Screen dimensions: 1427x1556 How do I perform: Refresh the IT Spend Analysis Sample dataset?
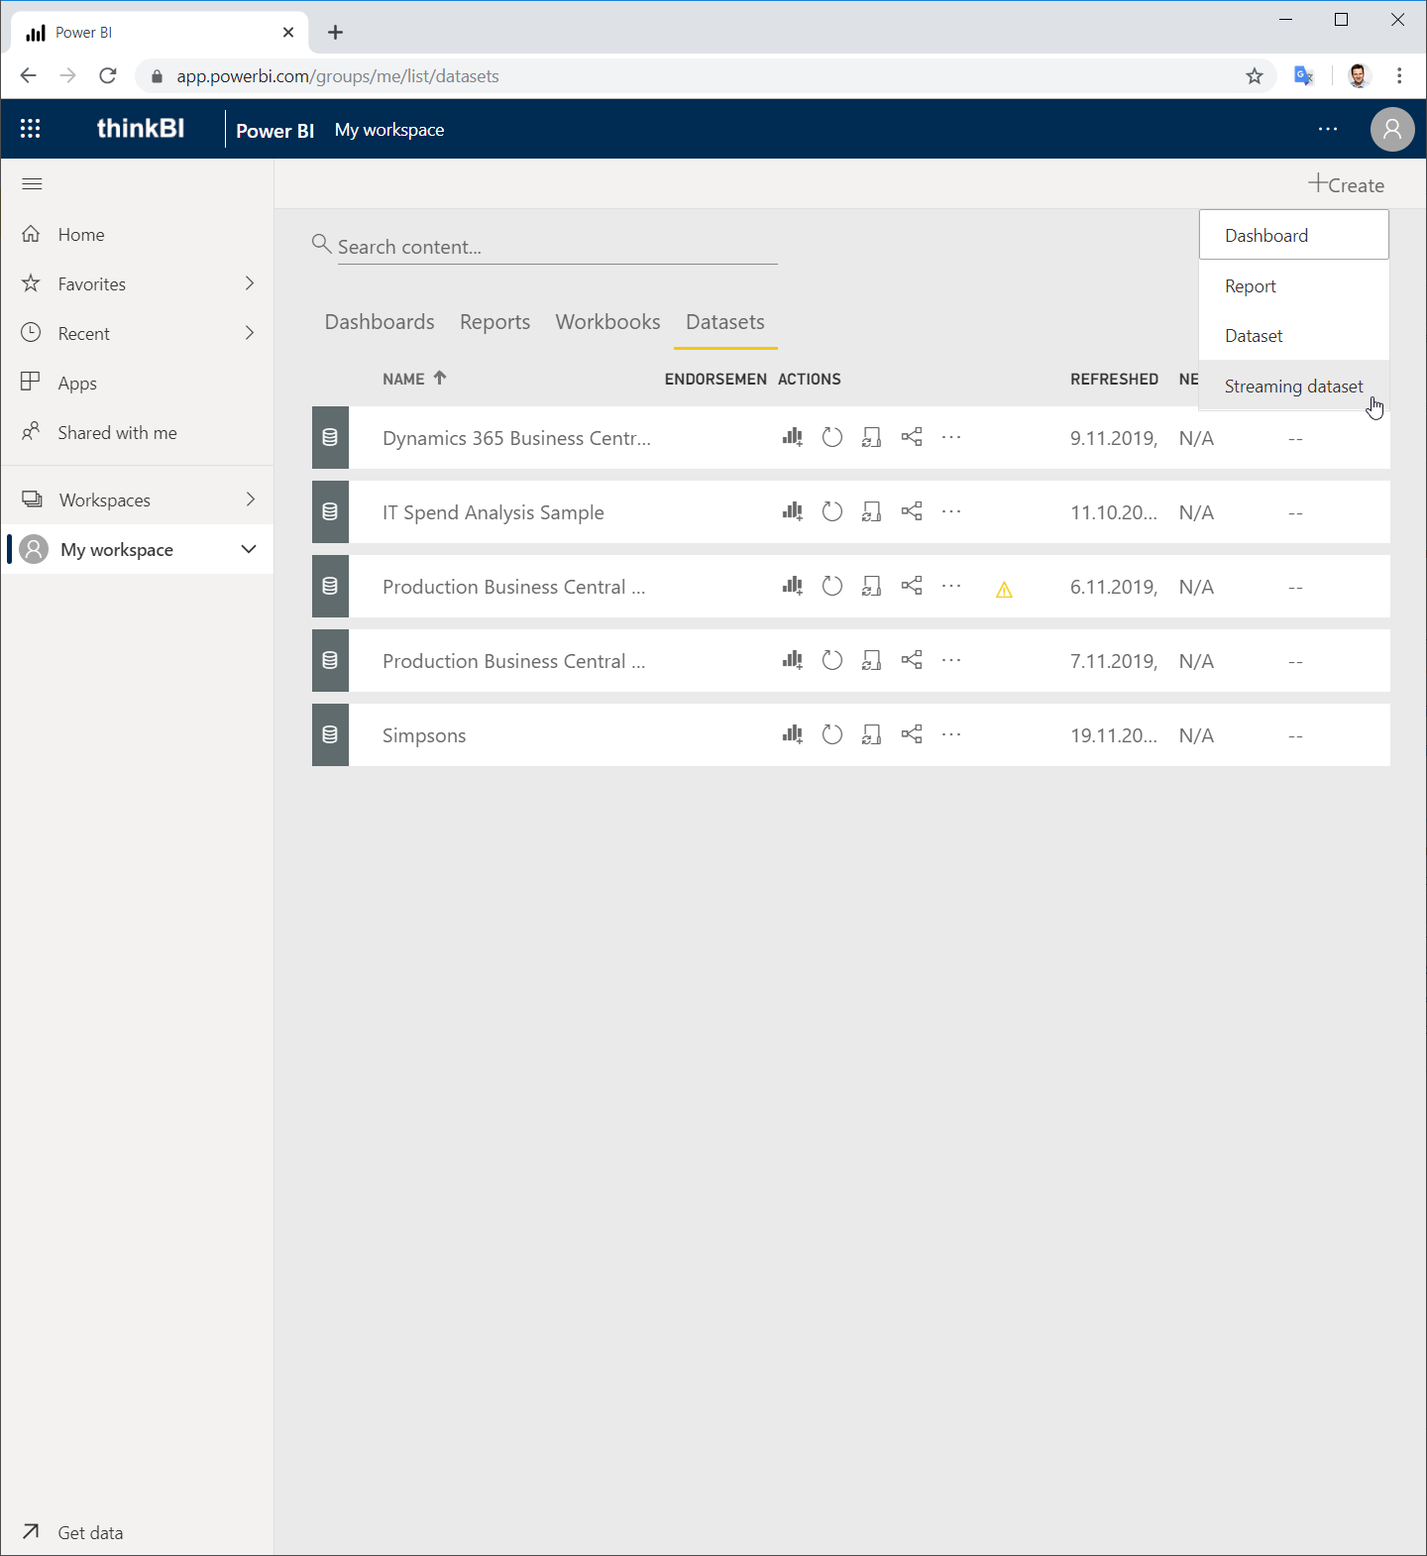point(832,511)
